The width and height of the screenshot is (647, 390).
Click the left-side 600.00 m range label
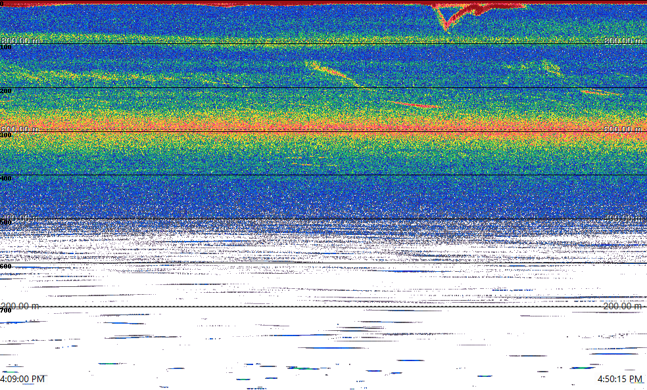point(20,129)
